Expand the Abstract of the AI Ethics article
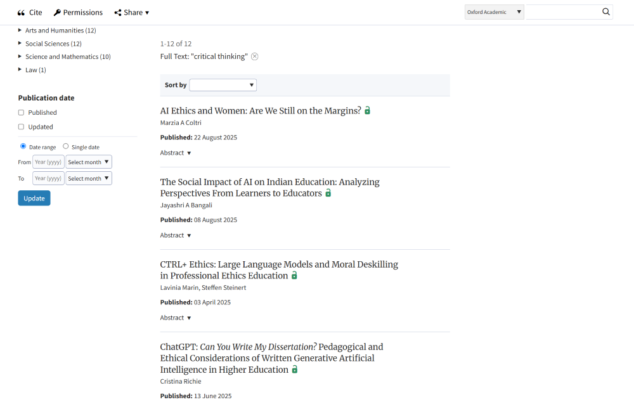The width and height of the screenshot is (634, 402). pos(175,152)
